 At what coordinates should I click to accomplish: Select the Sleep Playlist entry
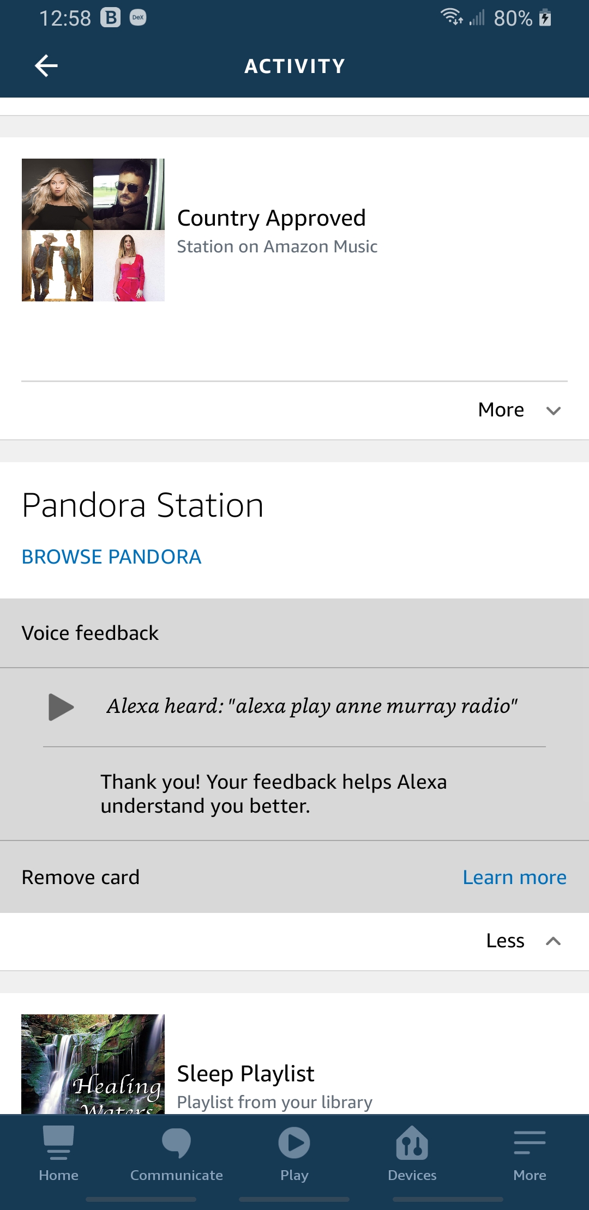[246, 1073]
